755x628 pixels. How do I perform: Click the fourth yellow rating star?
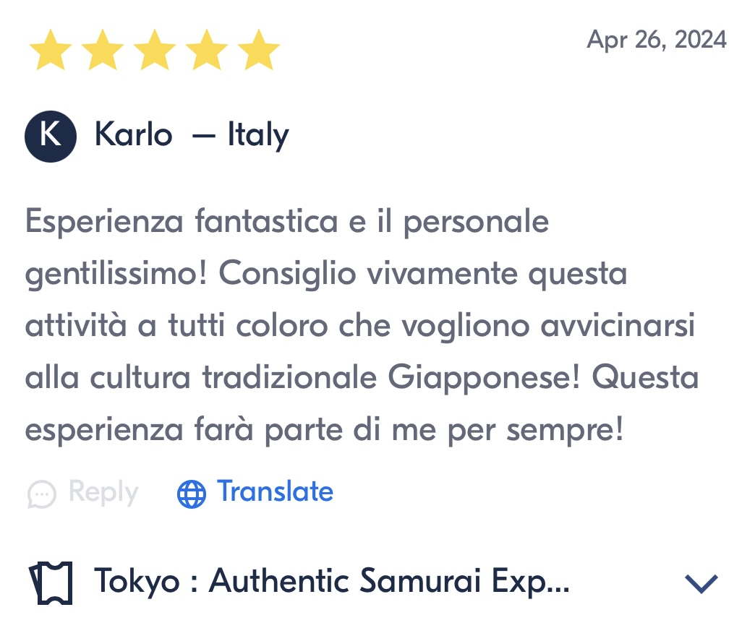click(207, 50)
